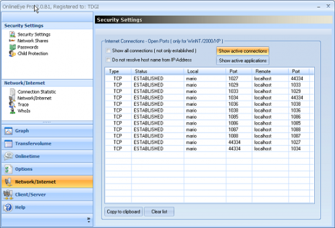Switch to Help section
The width and height of the screenshot is (335, 228).
tap(48, 207)
